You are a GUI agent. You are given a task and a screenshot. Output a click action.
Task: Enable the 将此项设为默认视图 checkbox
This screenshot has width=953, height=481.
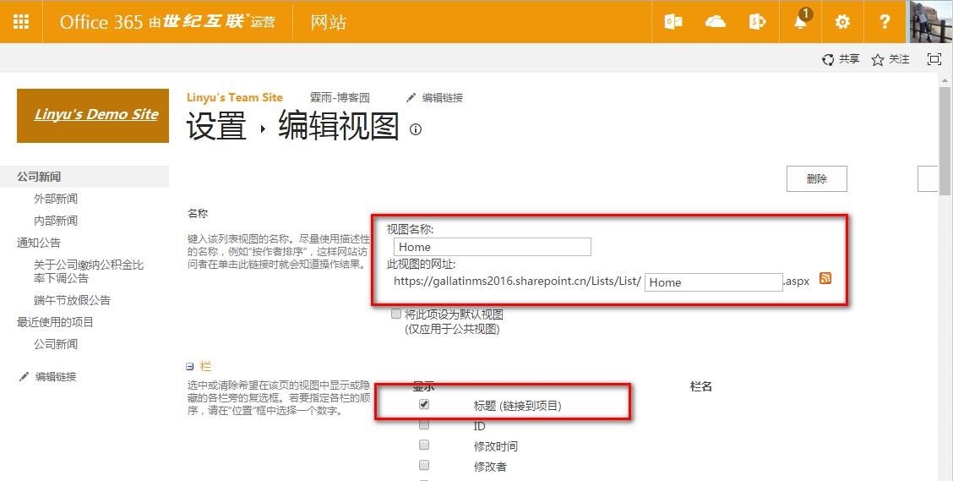[396, 314]
